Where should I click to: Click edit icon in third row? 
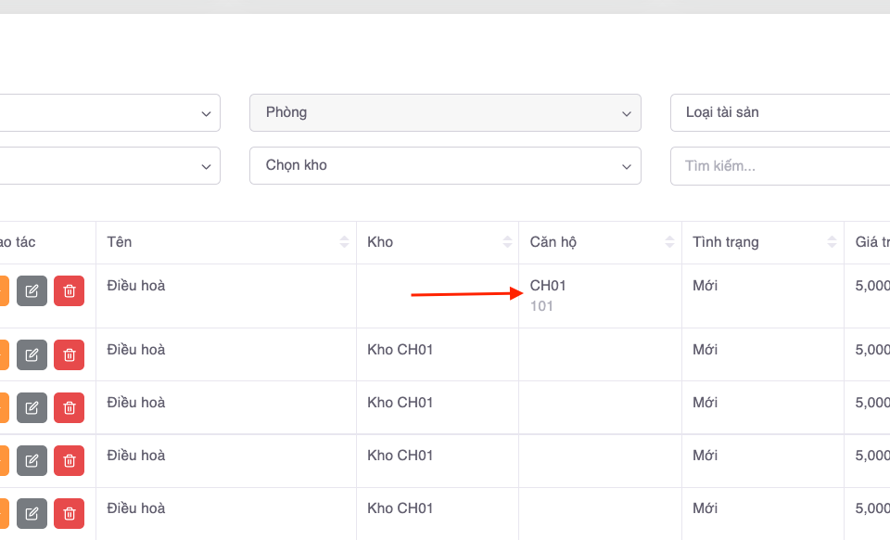(32, 407)
